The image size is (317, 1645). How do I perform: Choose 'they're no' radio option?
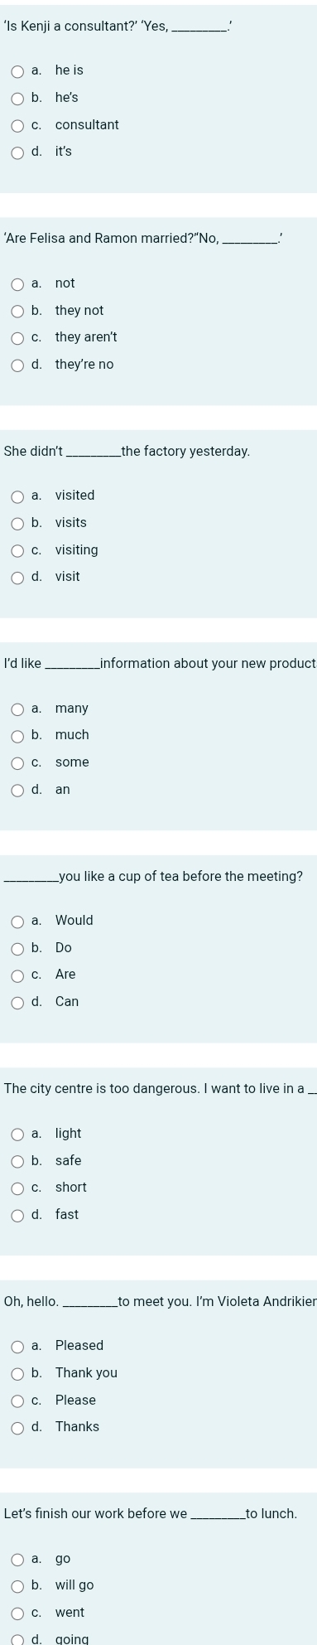[18, 365]
